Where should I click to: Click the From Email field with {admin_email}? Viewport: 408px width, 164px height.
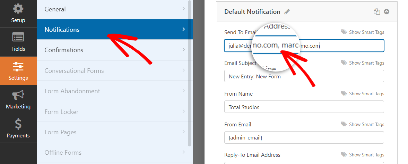click(304, 137)
